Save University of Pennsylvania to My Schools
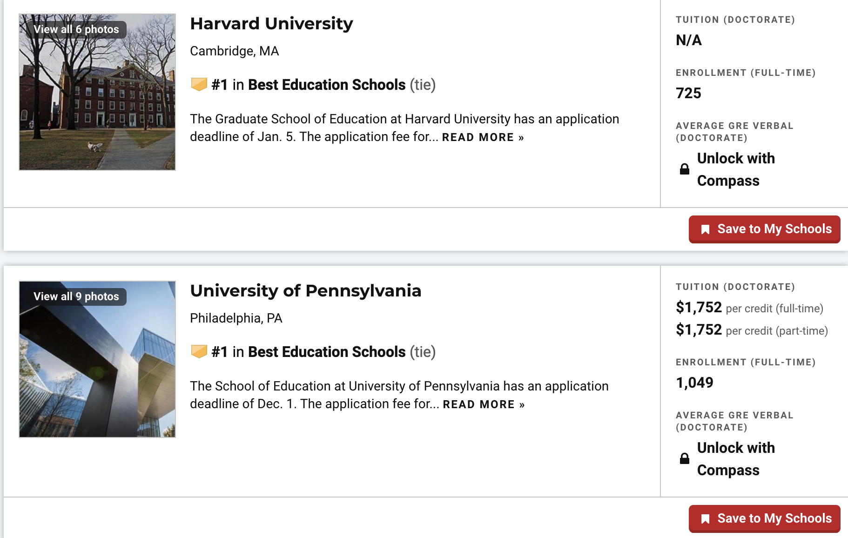The width and height of the screenshot is (848, 538). tap(765, 518)
